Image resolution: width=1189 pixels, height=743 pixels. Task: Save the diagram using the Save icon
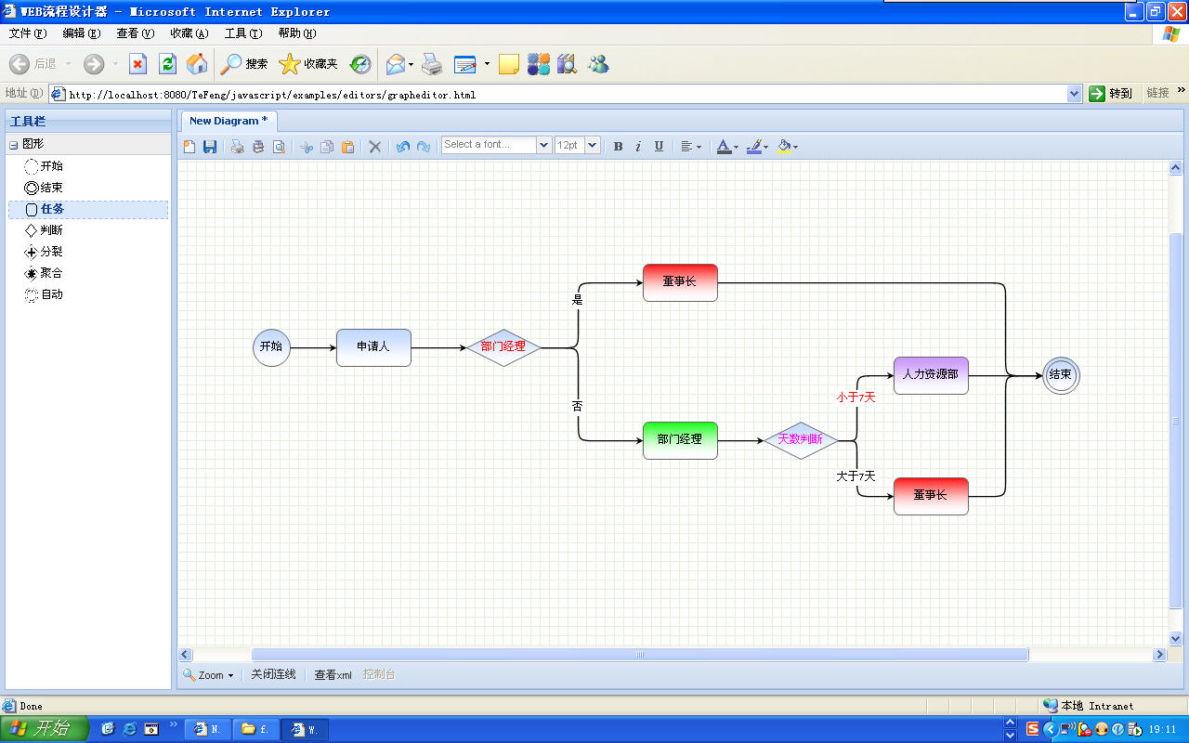(209, 146)
